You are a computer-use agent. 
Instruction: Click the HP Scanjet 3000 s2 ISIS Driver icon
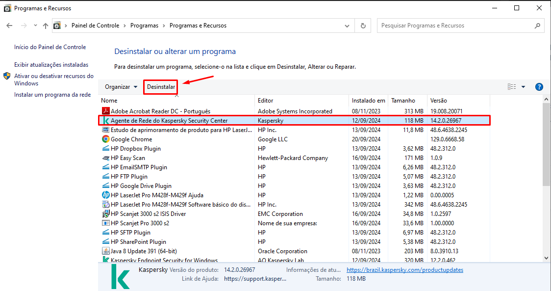105,213
